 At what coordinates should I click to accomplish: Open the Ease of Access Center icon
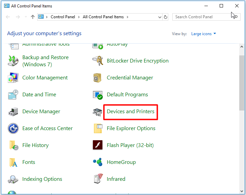[13, 128]
